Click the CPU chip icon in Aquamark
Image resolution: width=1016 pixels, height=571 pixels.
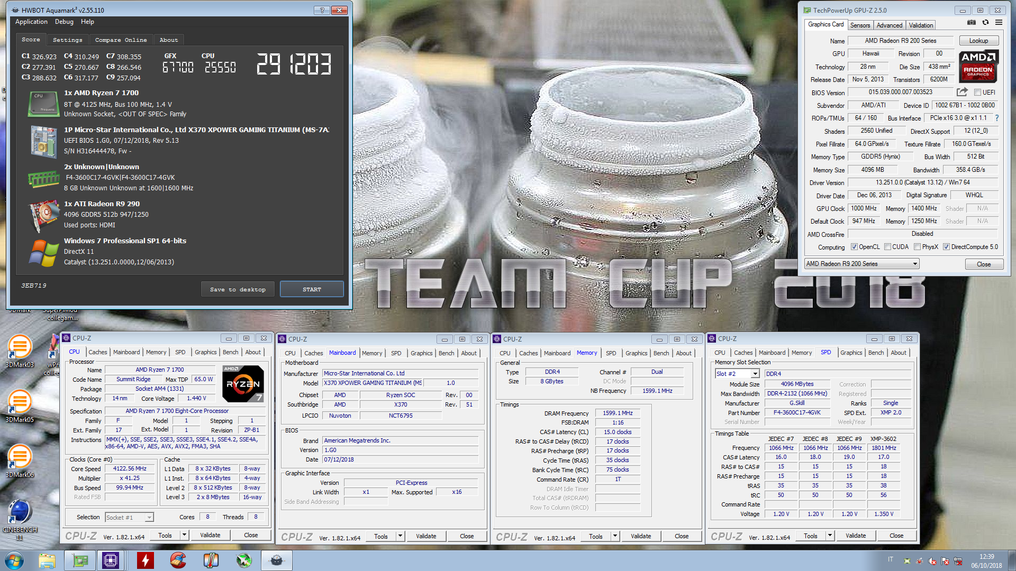(x=43, y=104)
